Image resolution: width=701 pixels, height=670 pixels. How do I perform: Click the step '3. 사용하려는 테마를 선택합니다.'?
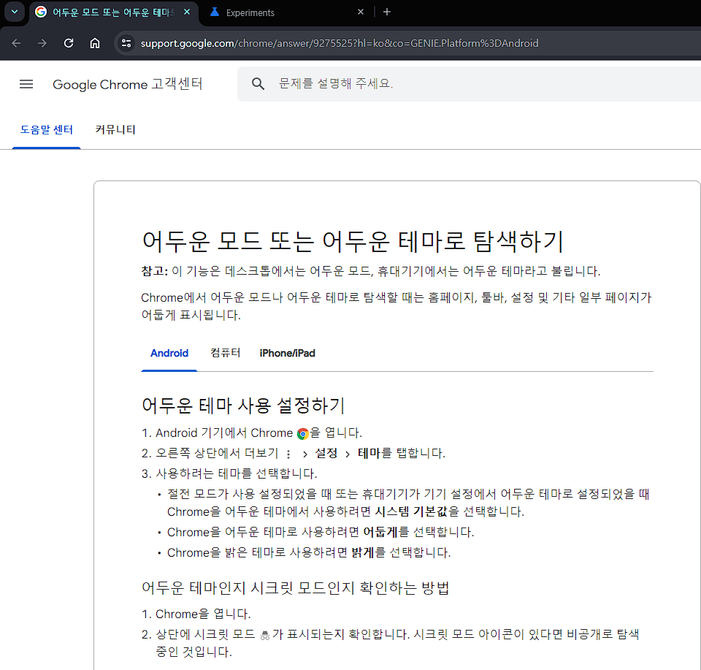(229, 473)
